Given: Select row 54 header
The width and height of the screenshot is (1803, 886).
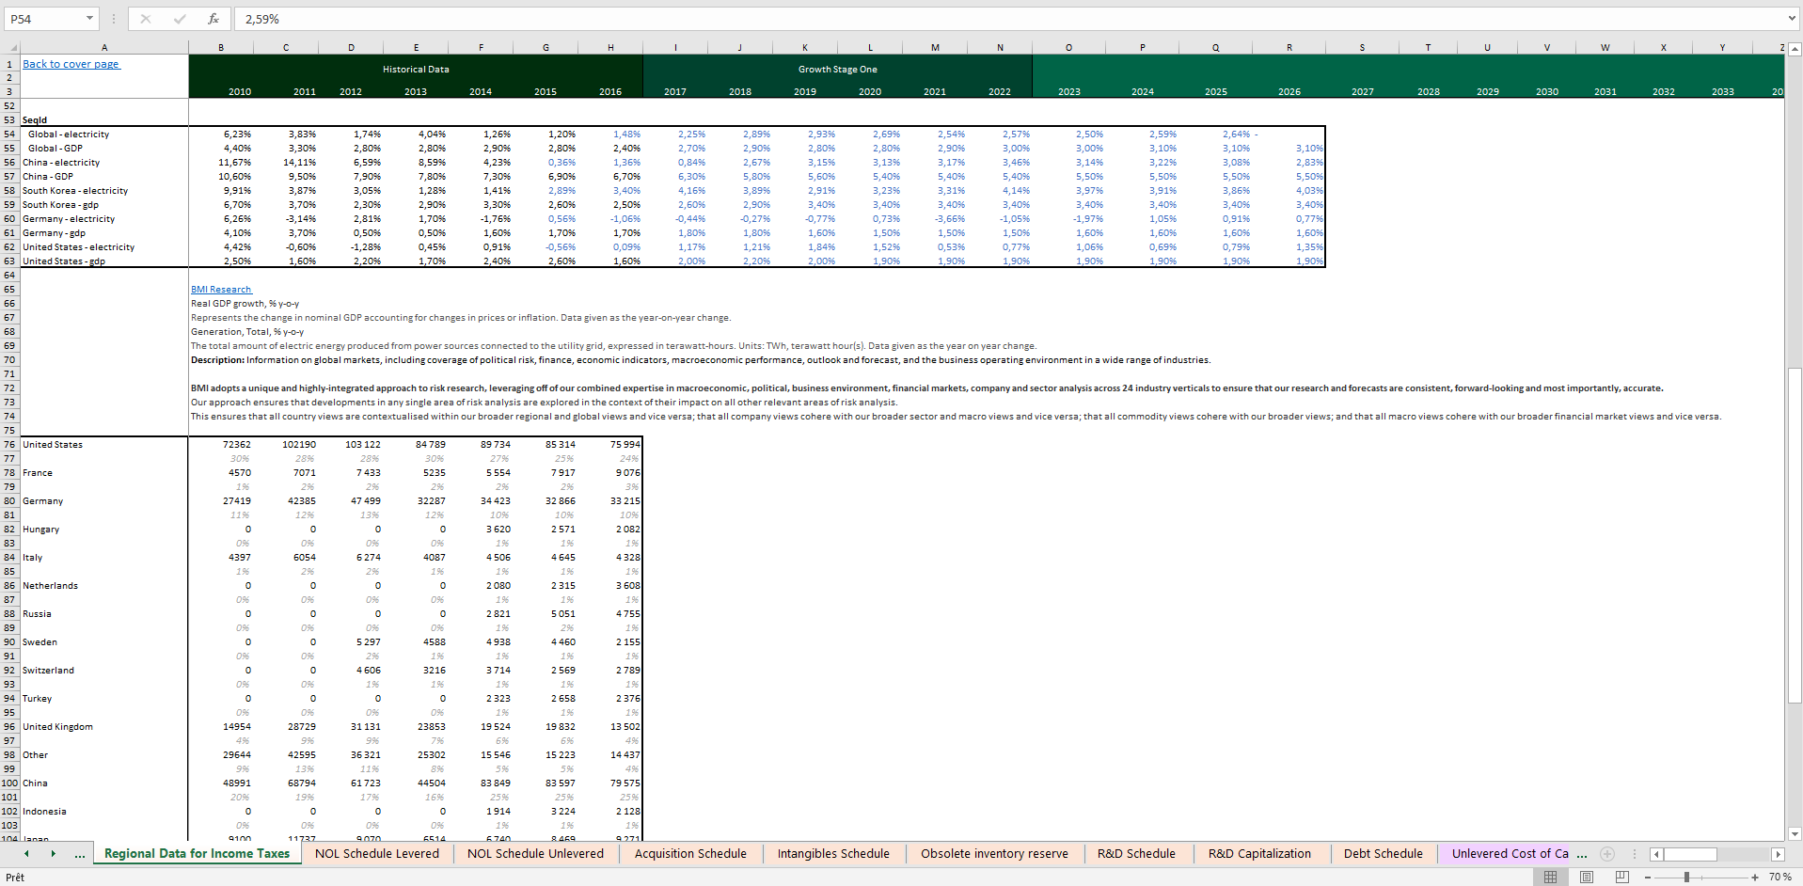Looking at the screenshot, I should pos(9,134).
